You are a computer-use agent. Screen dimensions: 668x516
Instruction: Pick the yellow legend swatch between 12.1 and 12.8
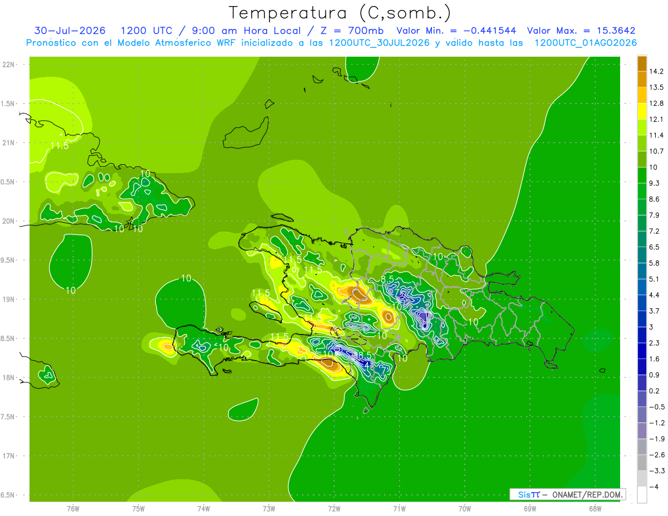click(642, 111)
